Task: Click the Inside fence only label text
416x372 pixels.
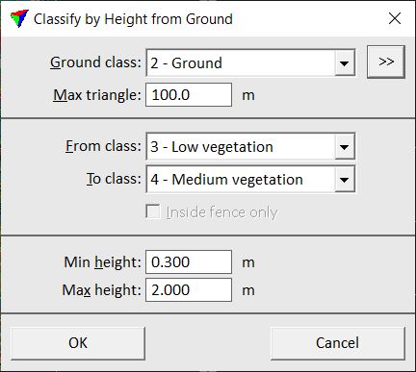Action: (x=221, y=212)
